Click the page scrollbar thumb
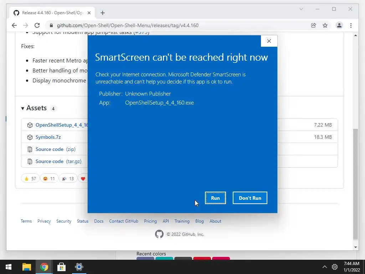The height and width of the screenshot is (274, 365). [x=355, y=184]
